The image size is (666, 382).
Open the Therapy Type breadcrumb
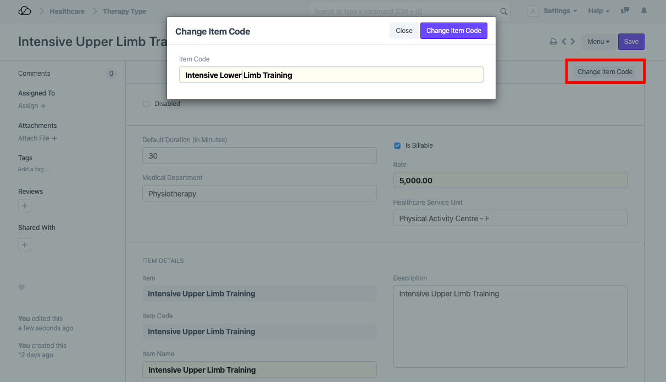click(124, 11)
